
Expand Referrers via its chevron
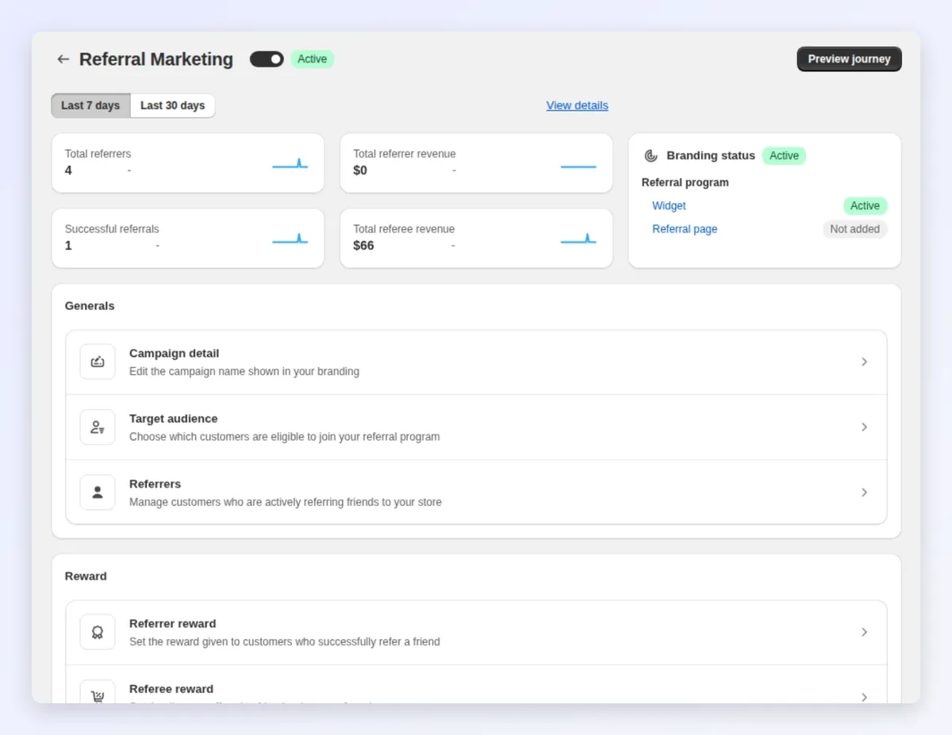864,492
